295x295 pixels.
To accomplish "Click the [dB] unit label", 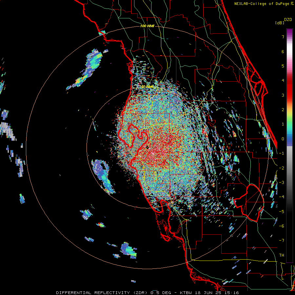I will 280,23.
